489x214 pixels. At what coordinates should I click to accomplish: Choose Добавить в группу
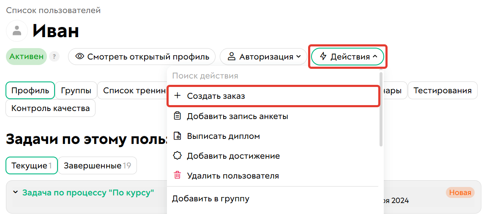click(x=273, y=198)
